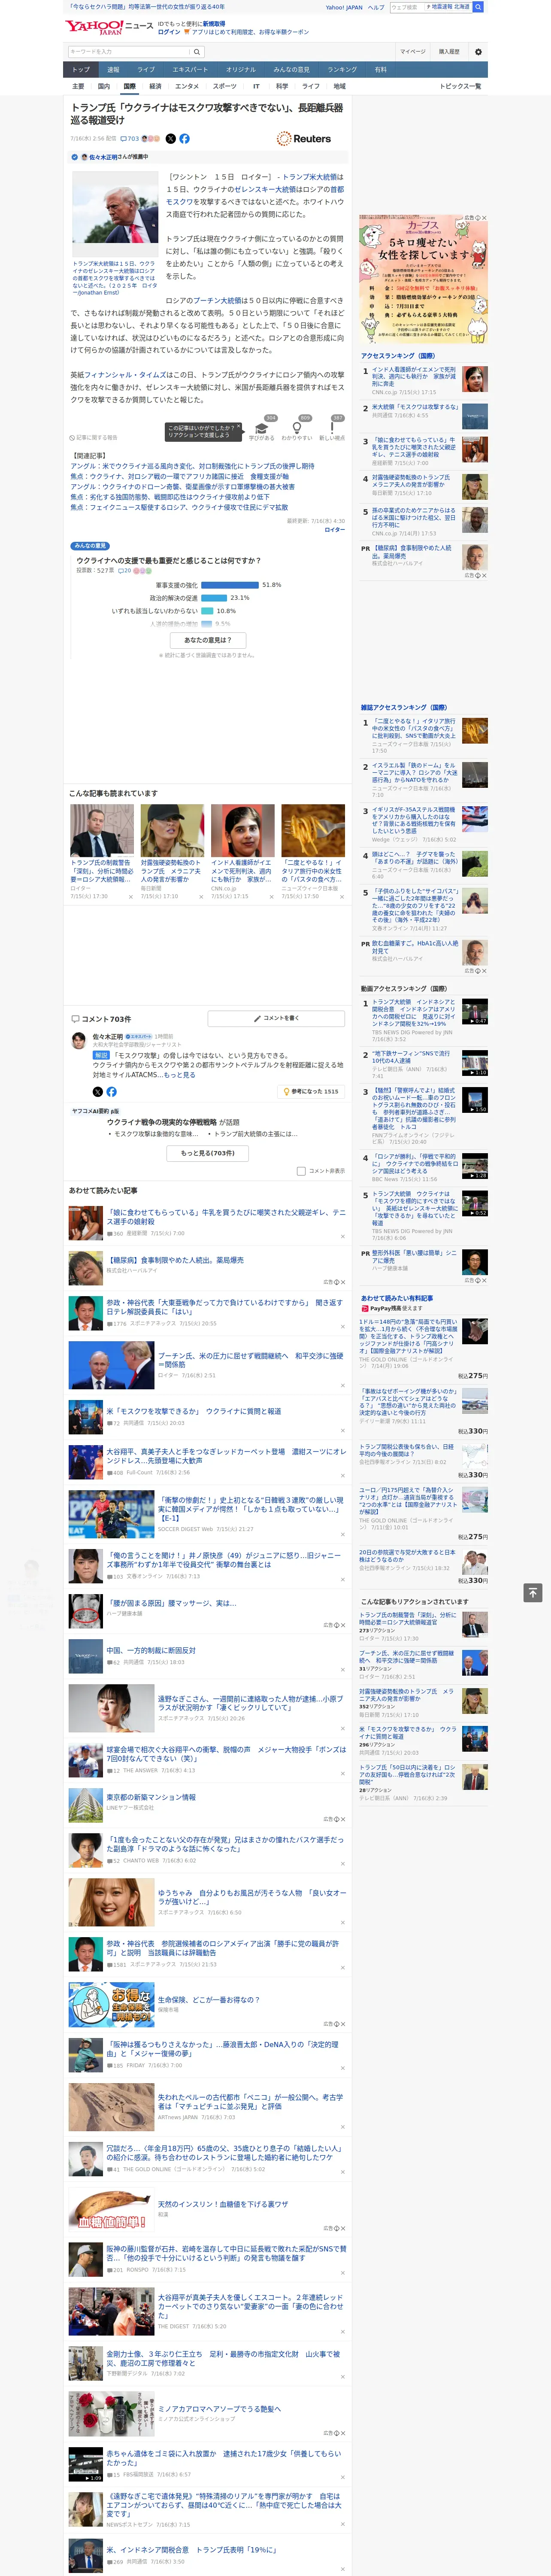Image resolution: width=551 pixels, height=2576 pixels.
Task: Open the みんなの意見 navigation tab
Action: [291, 70]
